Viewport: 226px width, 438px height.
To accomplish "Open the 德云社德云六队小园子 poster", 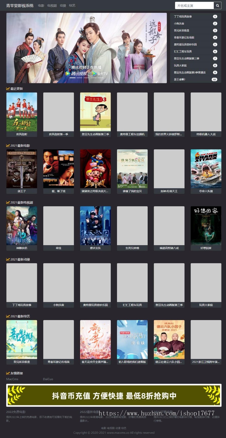I will pos(169,339).
